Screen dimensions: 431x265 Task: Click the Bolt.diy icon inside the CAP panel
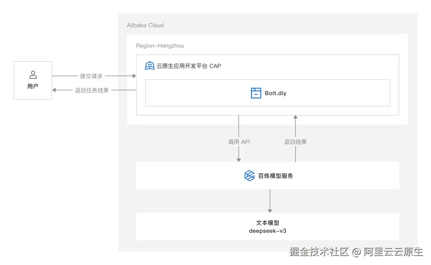pos(256,92)
